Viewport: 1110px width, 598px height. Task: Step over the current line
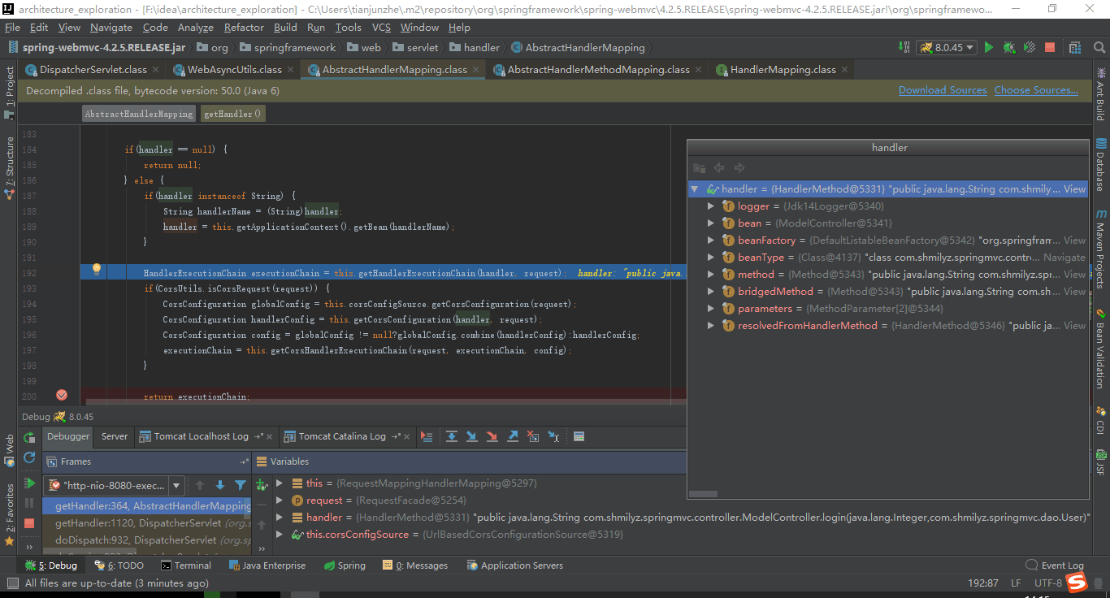click(452, 436)
